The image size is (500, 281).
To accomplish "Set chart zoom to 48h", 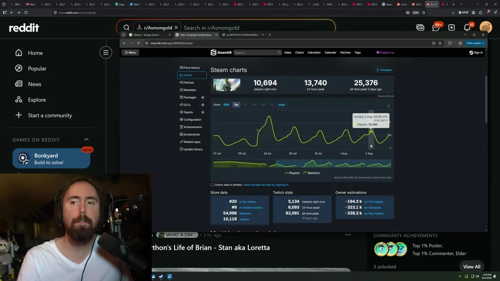I will pyautogui.click(x=226, y=105).
